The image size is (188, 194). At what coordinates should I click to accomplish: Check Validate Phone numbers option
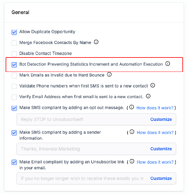pyautogui.click(x=14, y=86)
